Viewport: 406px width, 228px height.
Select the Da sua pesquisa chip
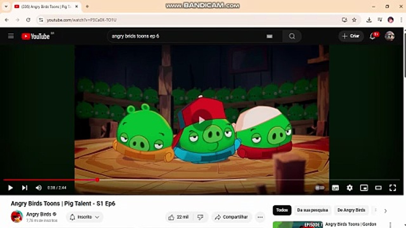(312, 210)
